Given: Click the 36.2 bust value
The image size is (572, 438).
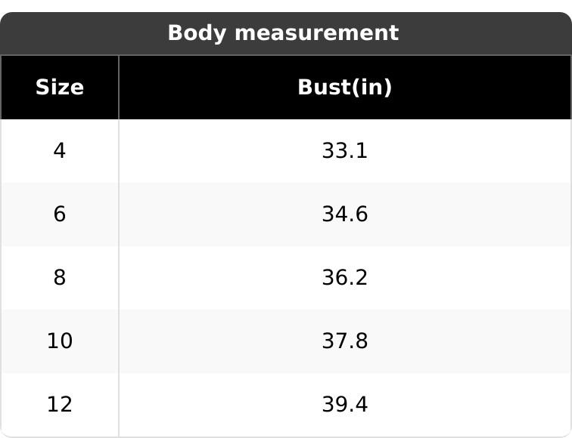Looking at the screenshot, I should coord(345,278).
